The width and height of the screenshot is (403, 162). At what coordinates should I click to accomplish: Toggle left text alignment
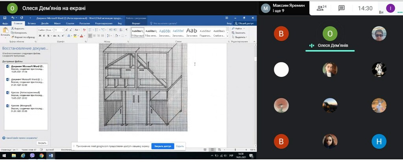pyautogui.click(x=90, y=36)
